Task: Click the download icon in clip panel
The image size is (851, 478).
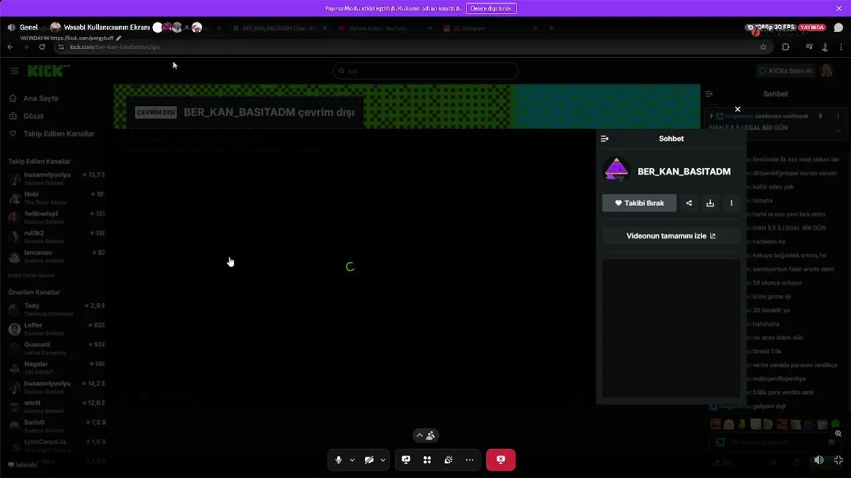Action: [x=710, y=203]
